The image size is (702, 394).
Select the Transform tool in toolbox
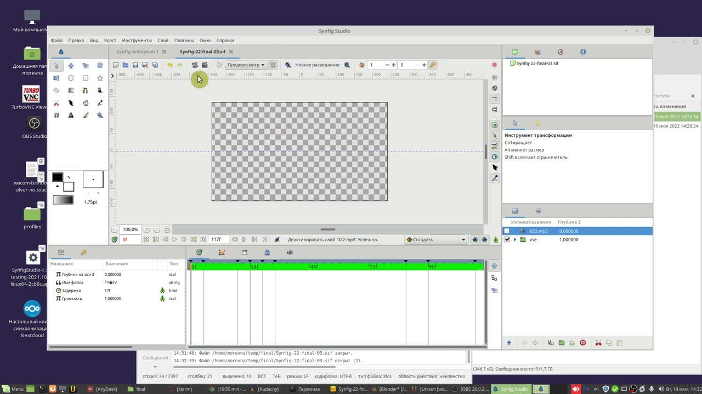coord(56,65)
